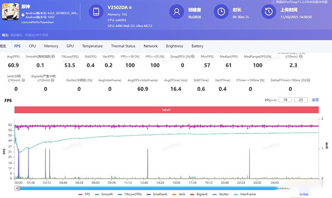Switch to the CPU tab
Viewport: 332px width, 198px height.
tap(32, 46)
